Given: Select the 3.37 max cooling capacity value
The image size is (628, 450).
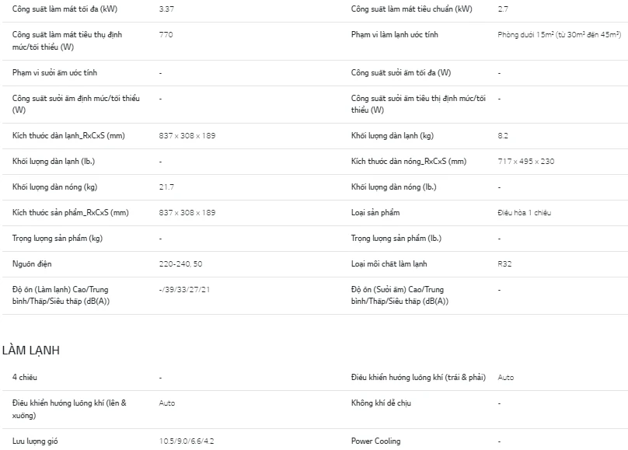Looking at the screenshot, I should [166, 9].
